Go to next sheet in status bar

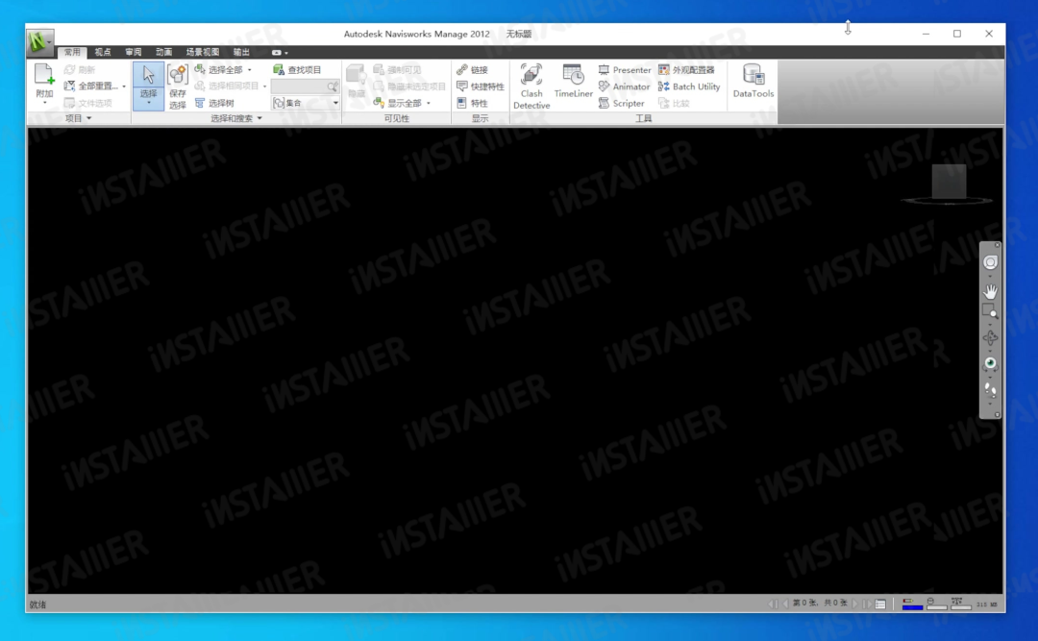[x=854, y=604]
